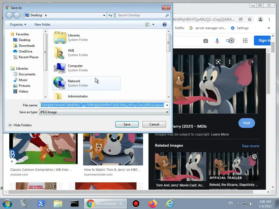Click the Google Lens icon on image preview
The image size is (279, 209).
tap(218, 62)
